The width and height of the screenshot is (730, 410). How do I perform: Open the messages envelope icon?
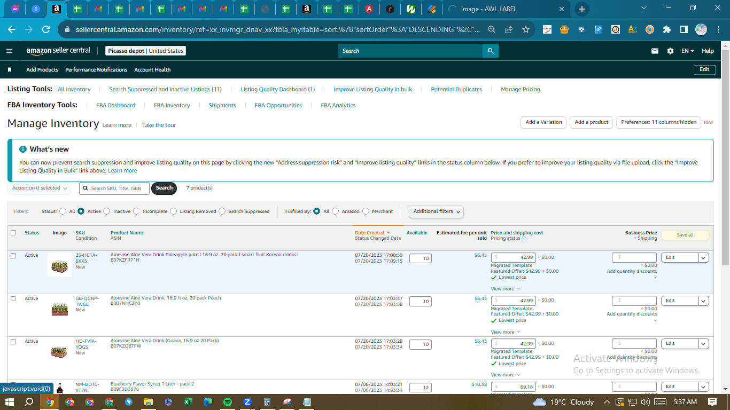(x=655, y=51)
